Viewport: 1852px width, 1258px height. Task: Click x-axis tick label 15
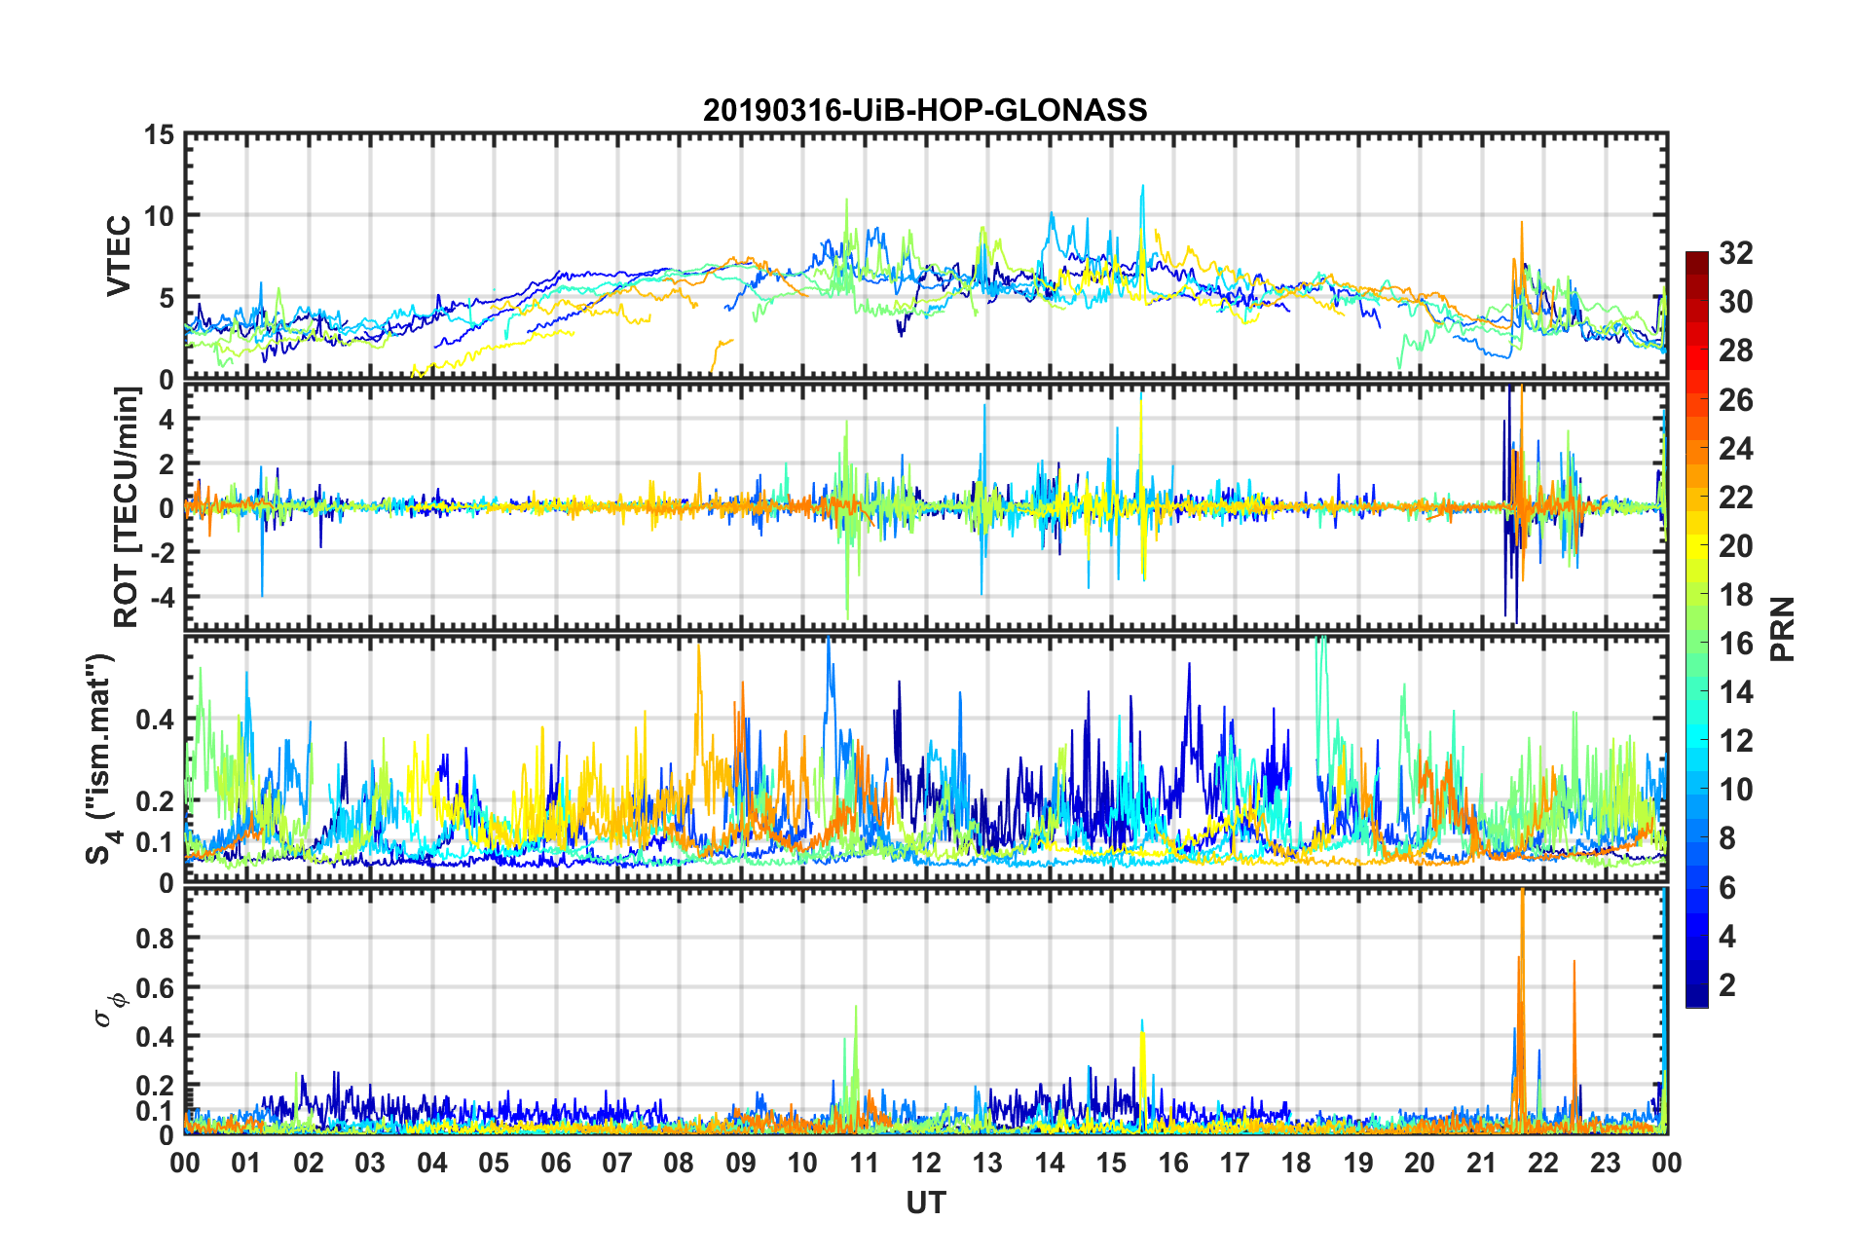1111,1163
